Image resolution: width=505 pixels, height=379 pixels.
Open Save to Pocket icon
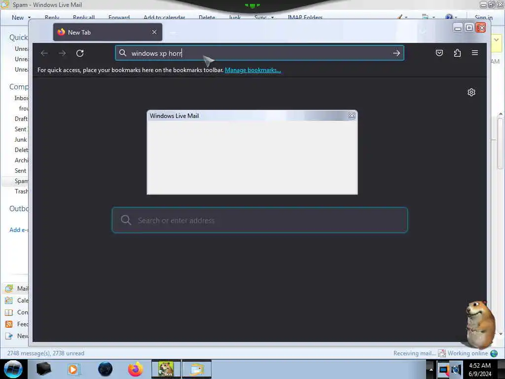tap(439, 53)
